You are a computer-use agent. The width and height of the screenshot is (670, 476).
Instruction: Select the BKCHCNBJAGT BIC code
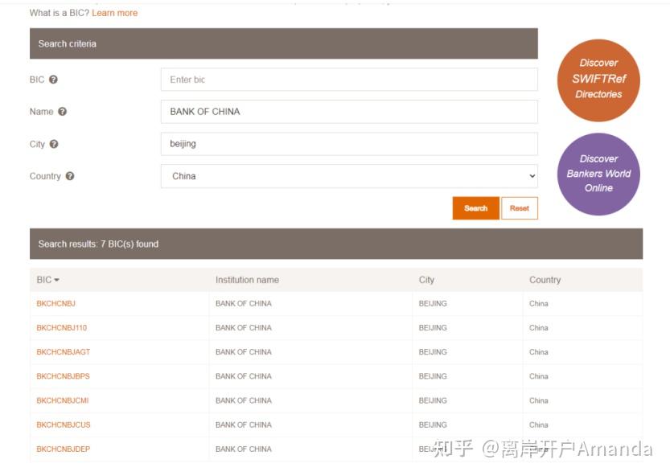click(x=63, y=352)
